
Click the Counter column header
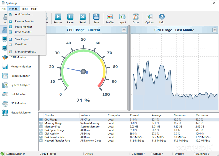tap(61, 115)
